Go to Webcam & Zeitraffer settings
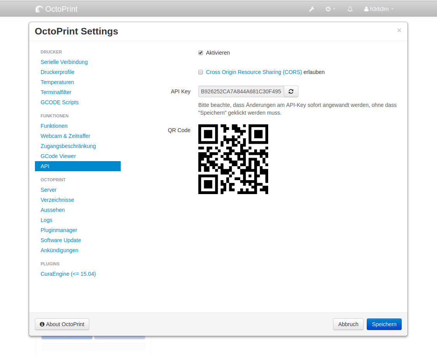 pyautogui.click(x=65, y=136)
